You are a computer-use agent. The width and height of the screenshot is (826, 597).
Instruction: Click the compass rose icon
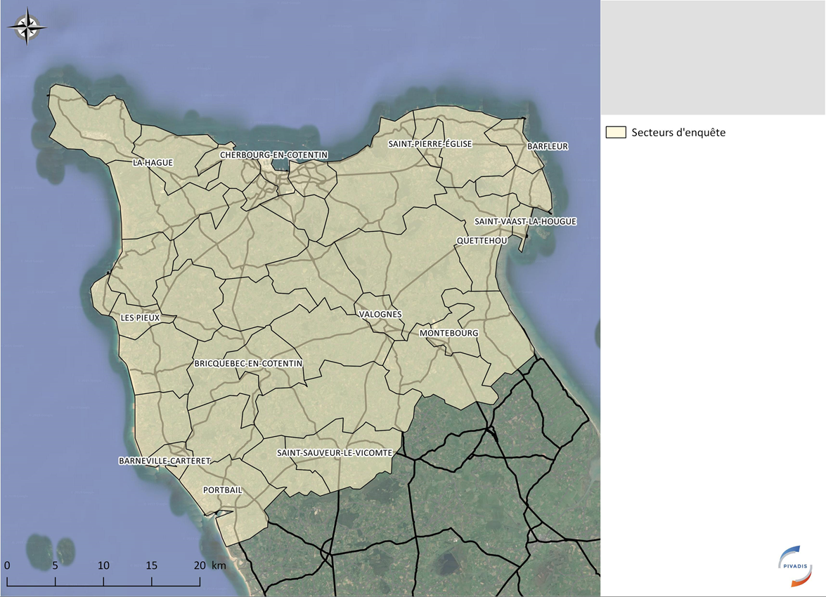[27, 26]
